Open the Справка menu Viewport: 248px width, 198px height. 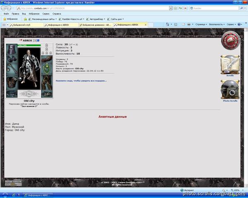pyautogui.click(x=57, y=14)
